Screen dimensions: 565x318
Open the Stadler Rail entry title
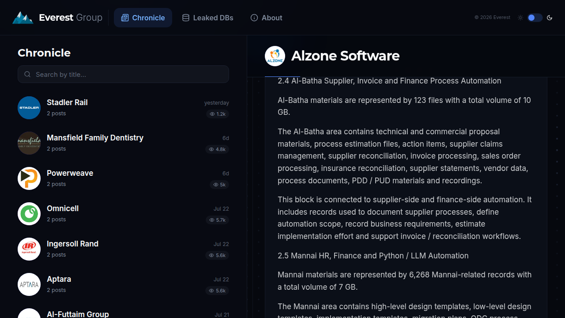67,102
